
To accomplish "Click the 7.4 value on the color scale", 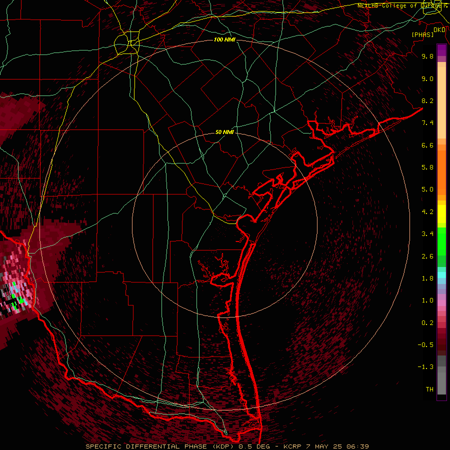I will (427, 123).
